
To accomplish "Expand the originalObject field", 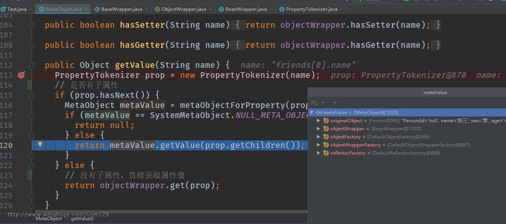I will point(319,121).
